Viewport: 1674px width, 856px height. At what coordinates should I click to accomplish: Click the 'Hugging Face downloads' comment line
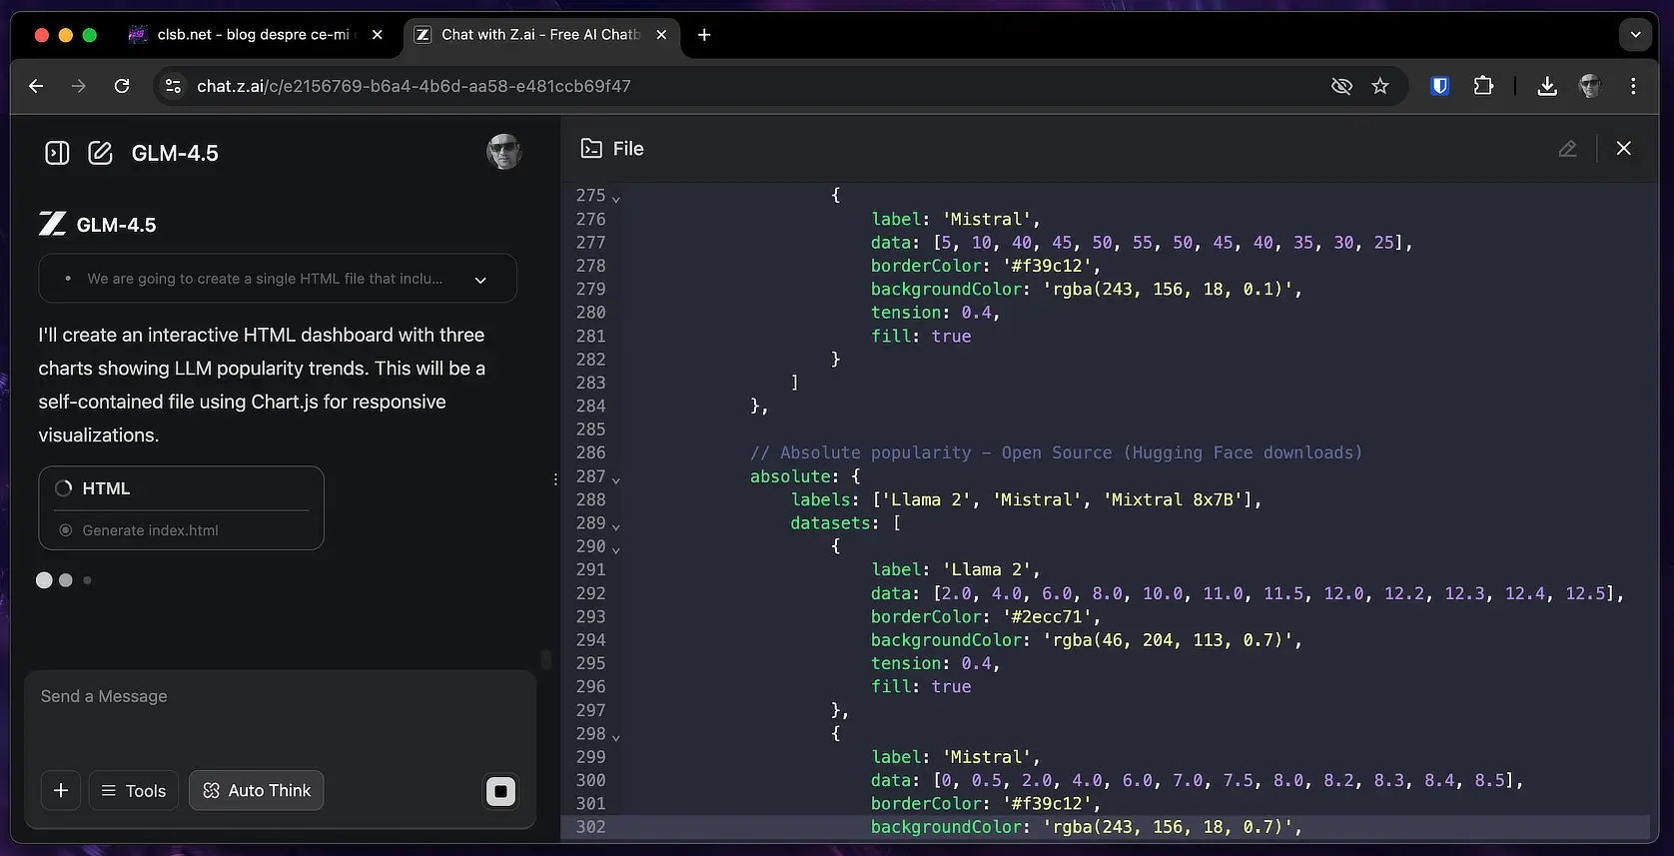pos(1056,452)
